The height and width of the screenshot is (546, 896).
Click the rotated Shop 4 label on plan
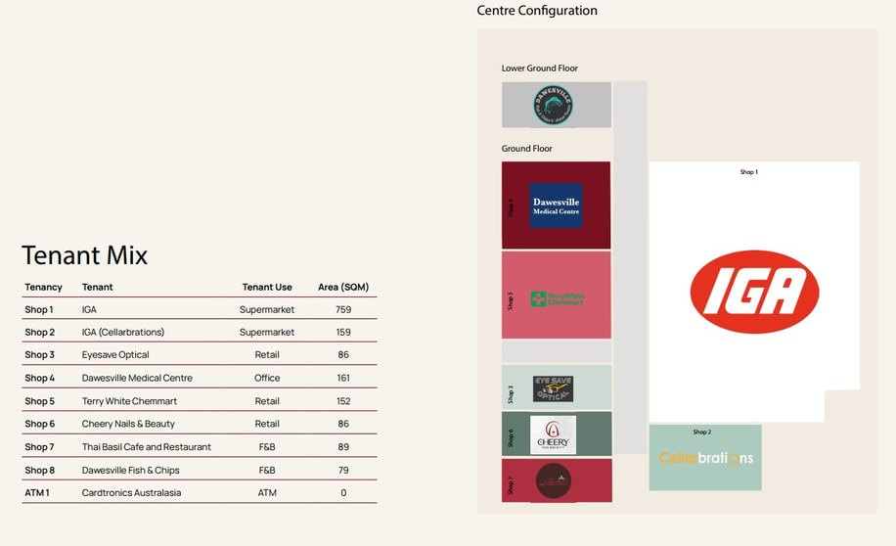click(x=511, y=207)
